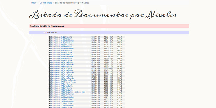Click the document icon beside Bautizados 02 Santo Tomás
The width and height of the screenshot is (216, 108).
[x=50, y=49]
